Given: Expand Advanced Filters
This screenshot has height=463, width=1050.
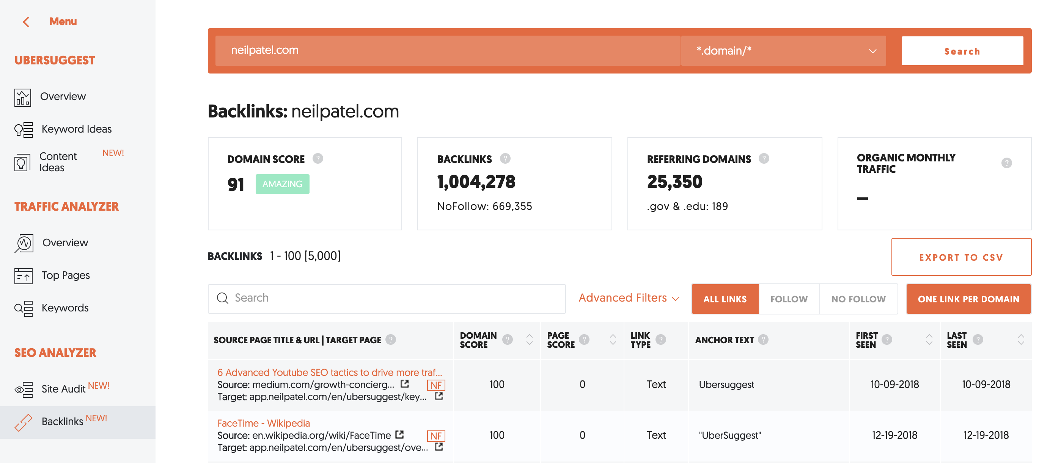Looking at the screenshot, I should point(629,298).
